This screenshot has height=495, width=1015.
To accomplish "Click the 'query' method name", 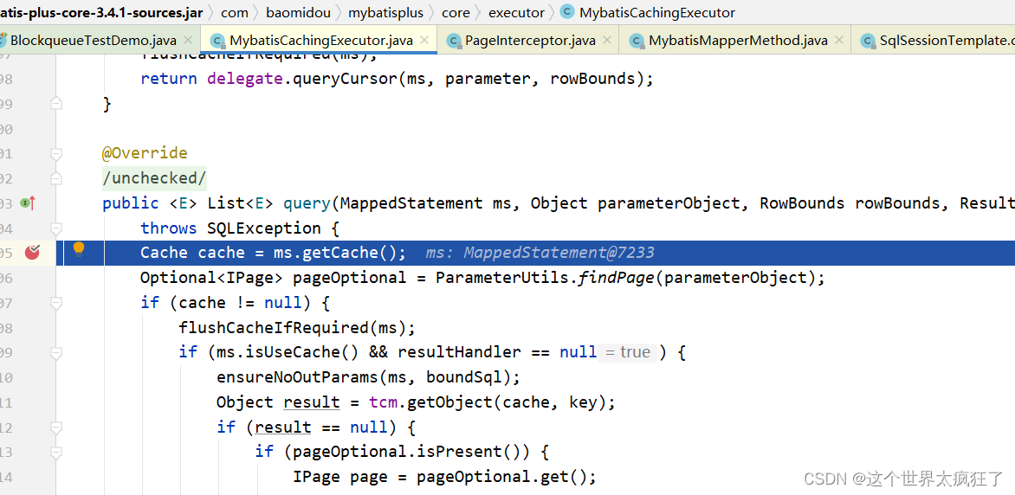I will pyautogui.click(x=307, y=203).
